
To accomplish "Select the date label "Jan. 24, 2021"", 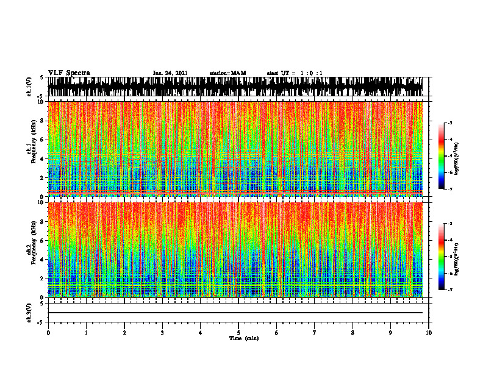I will (170, 73).
